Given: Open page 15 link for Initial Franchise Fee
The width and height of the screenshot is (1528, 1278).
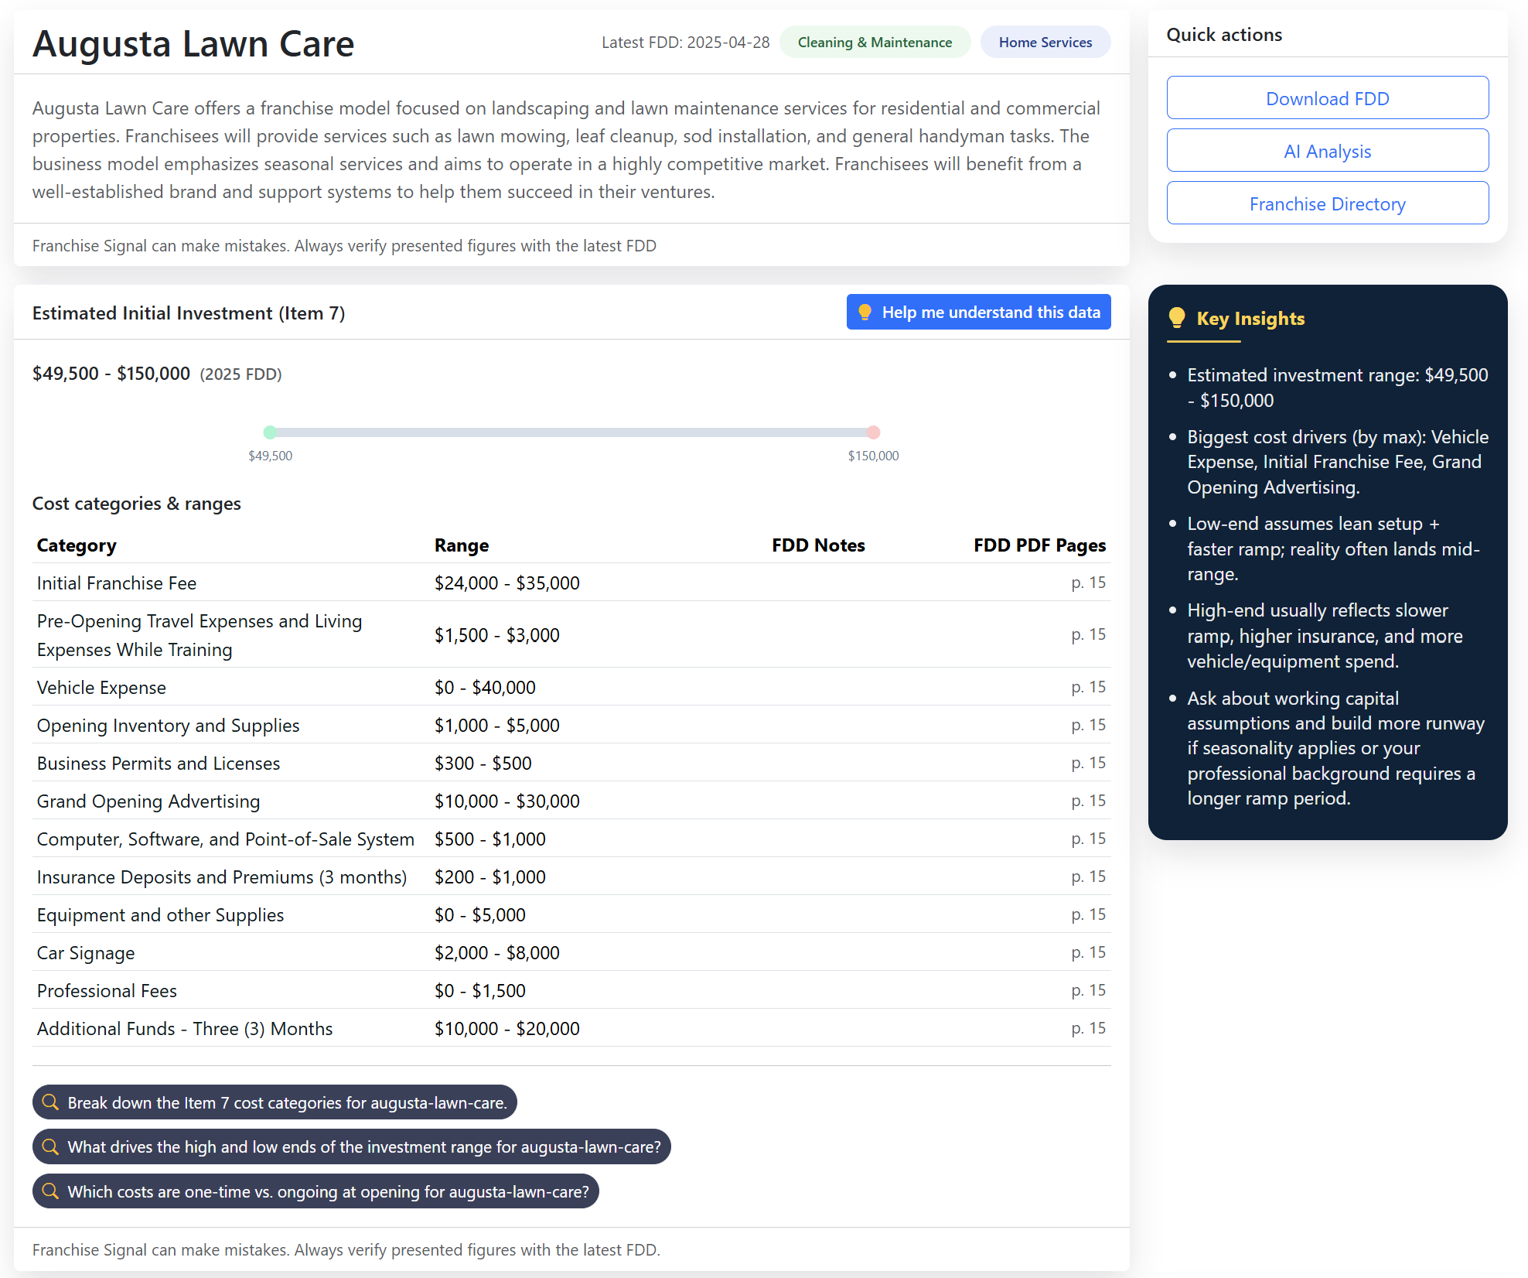Looking at the screenshot, I should click(1089, 583).
